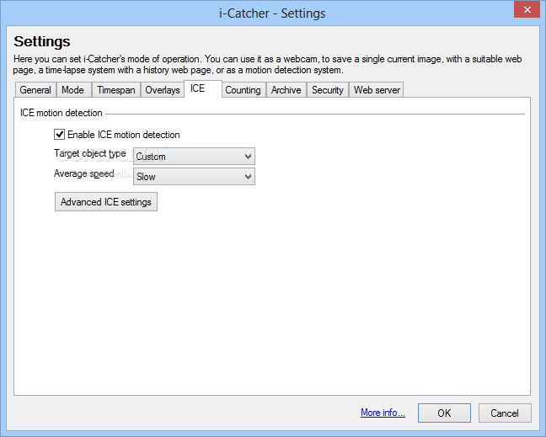The width and height of the screenshot is (546, 437).
Task: Open the Target object type dropdown
Action: [194, 157]
